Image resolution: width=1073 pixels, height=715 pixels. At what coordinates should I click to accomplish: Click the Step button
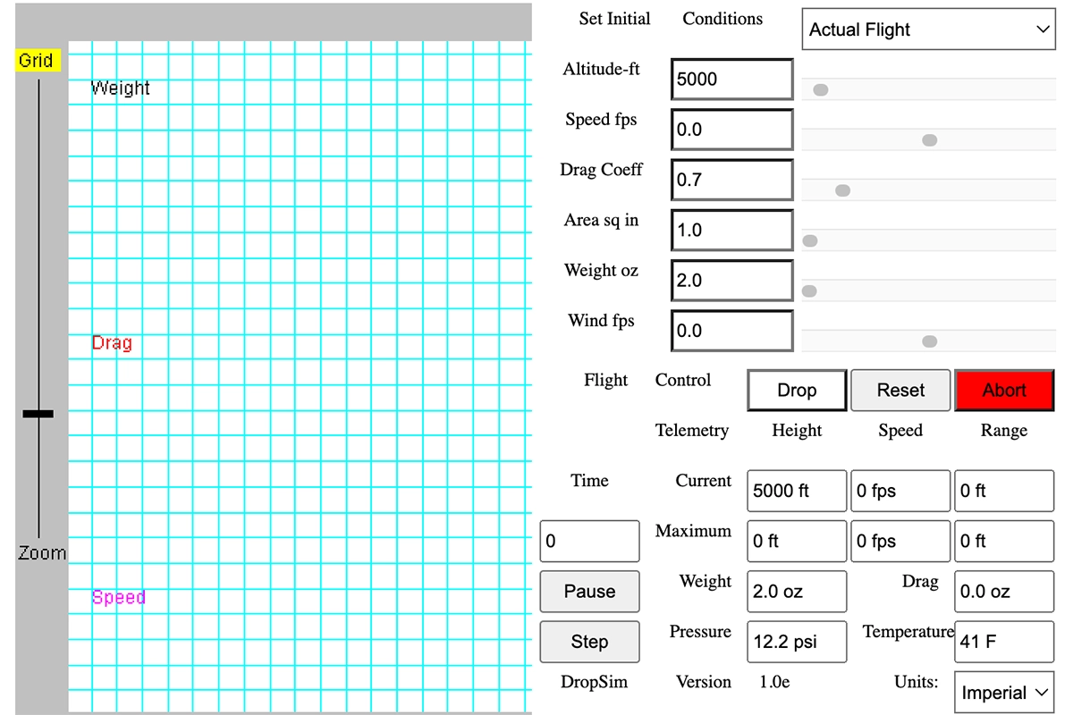coord(589,642)
